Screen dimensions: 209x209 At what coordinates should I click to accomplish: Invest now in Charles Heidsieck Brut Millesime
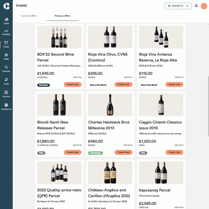tap(123, 152)
